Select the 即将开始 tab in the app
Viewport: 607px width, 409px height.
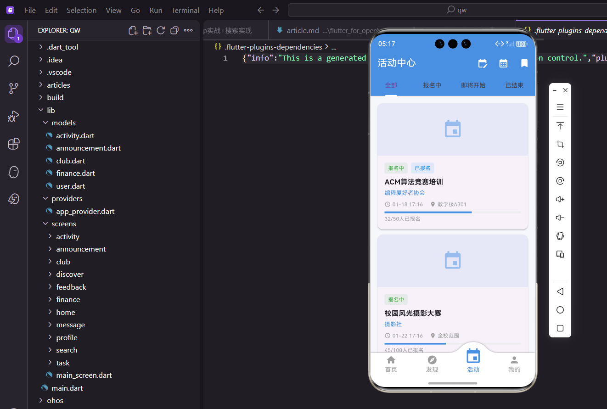[473, 85]
